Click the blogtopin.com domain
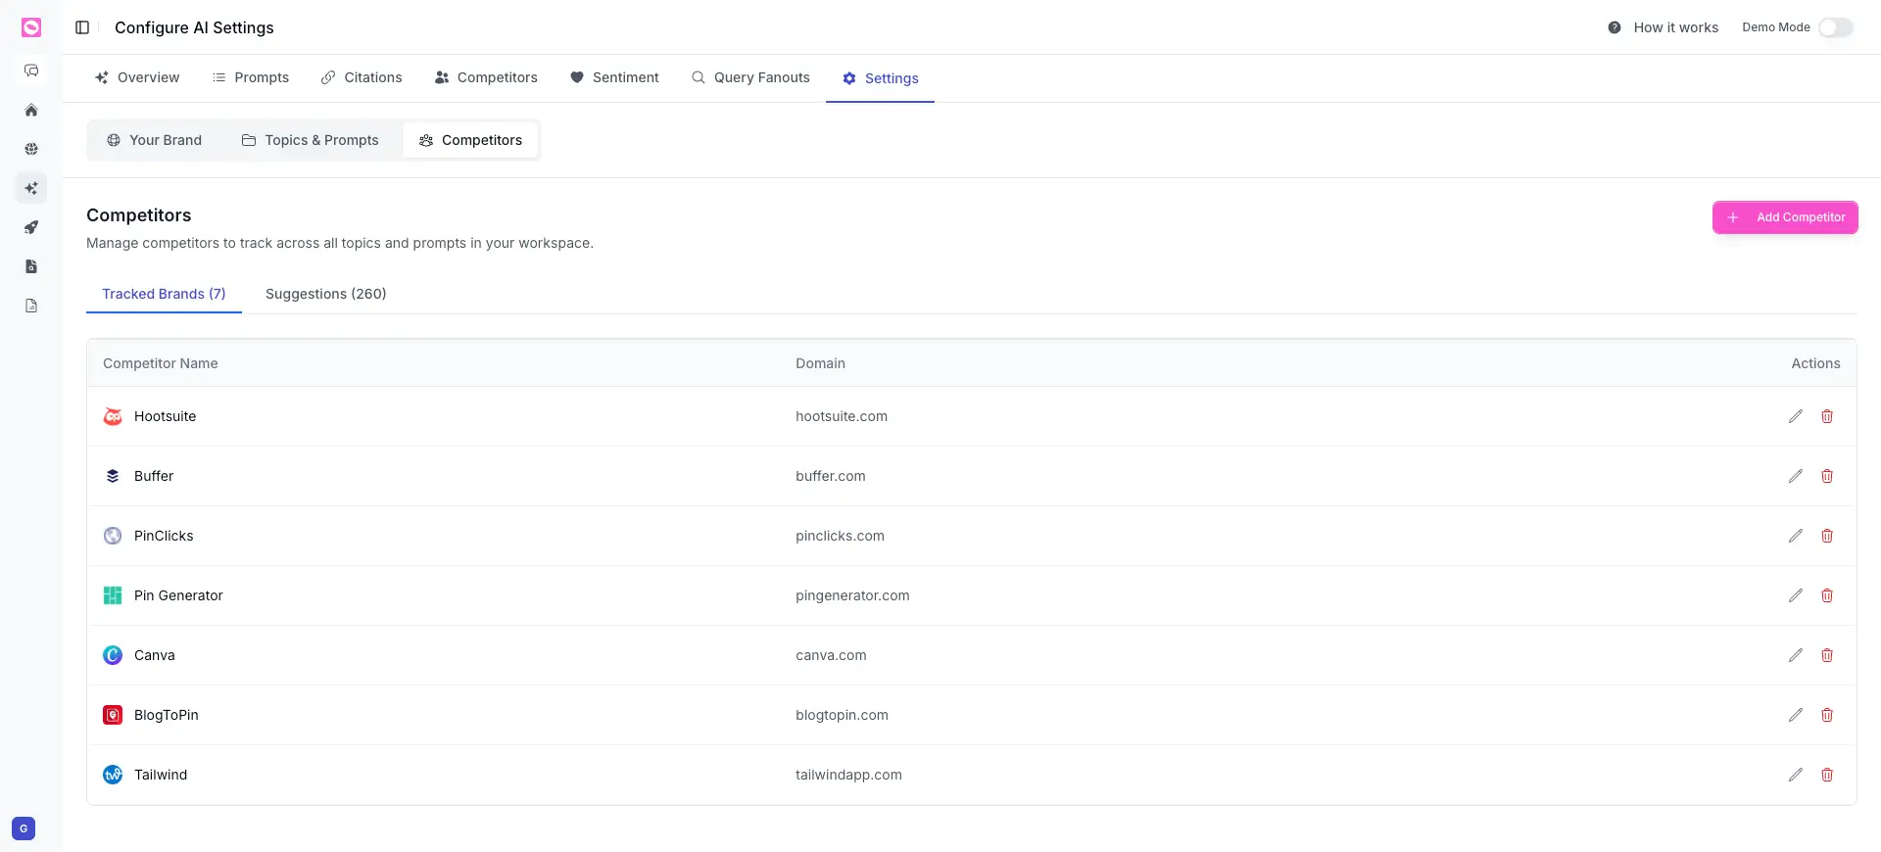The height and width of the screenshot is (852, 1881). tap(842, 715)
